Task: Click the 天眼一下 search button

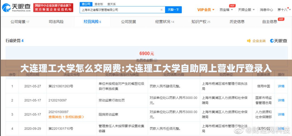Action: point(173,10)
